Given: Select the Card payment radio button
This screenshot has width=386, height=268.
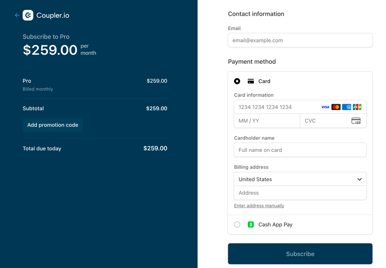Looking at the screenshot, I should pos(237,81).
